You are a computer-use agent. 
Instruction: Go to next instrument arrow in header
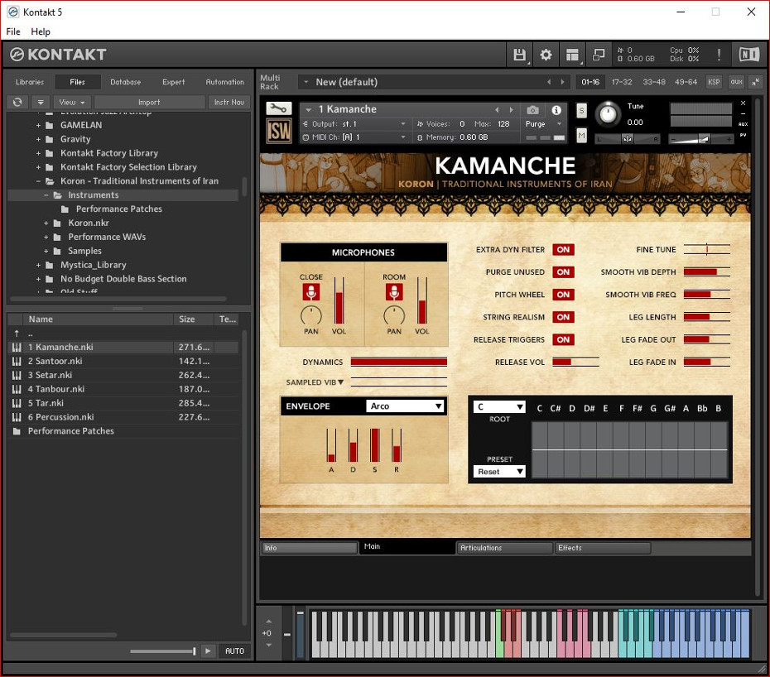(511, 110)
